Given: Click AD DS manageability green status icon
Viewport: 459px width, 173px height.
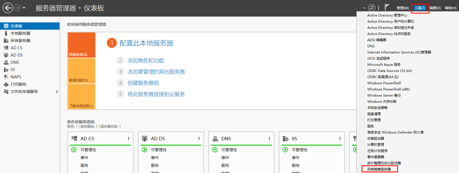Looking at the screenshot, I should click(x=145, y=150).
